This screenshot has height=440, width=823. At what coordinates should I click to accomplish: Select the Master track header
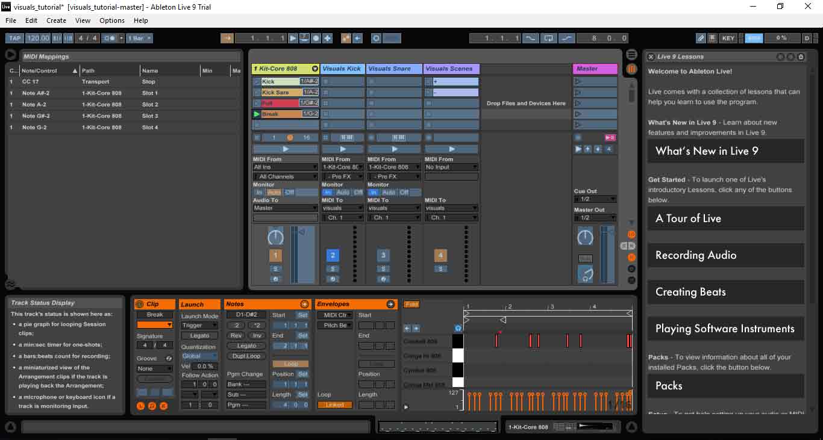(x=595, y=69)
